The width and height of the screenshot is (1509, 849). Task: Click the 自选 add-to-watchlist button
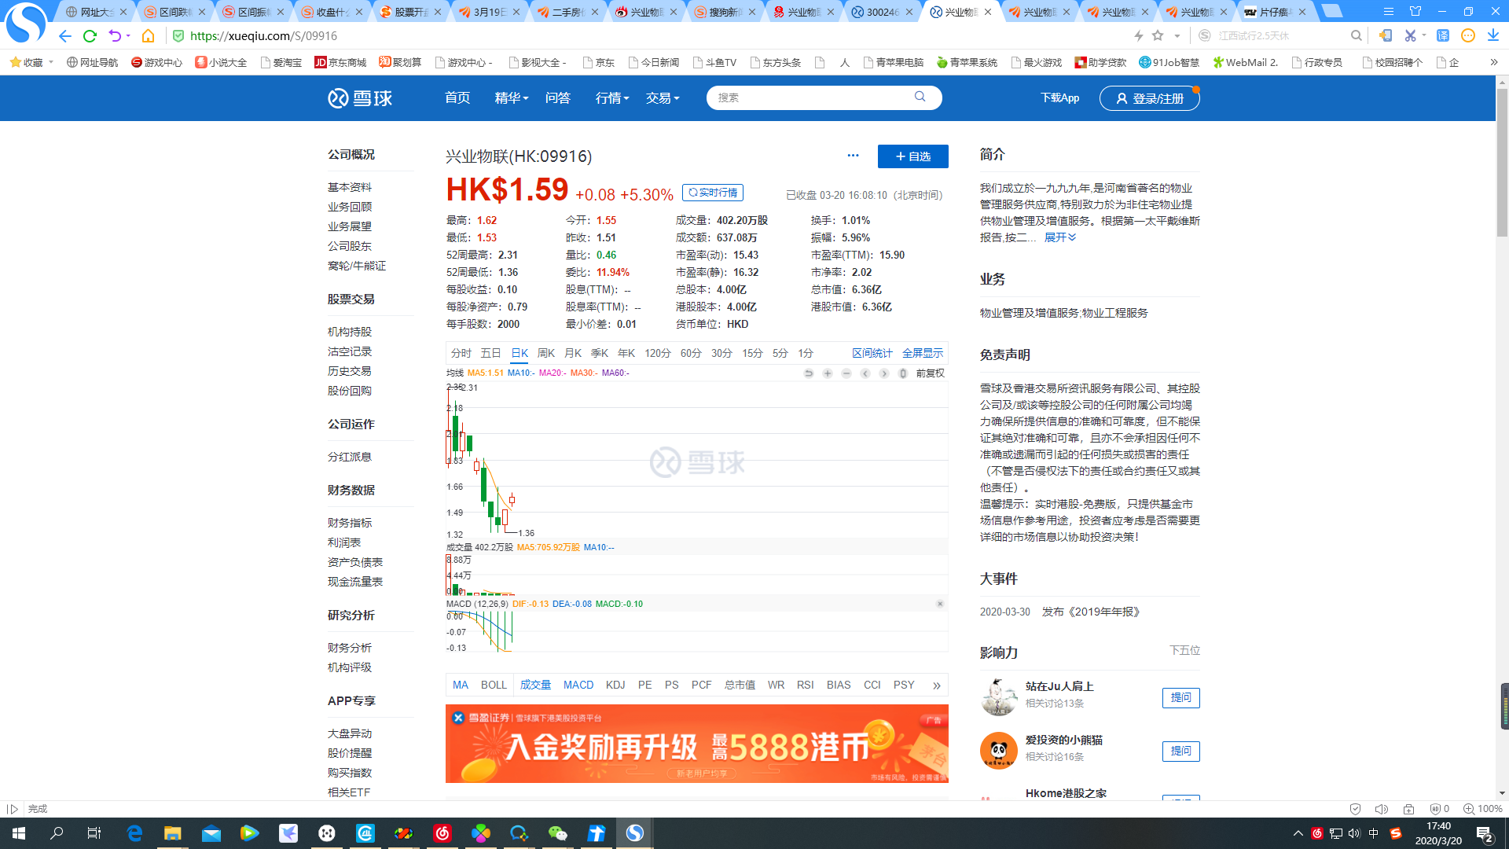coord(912,156)
